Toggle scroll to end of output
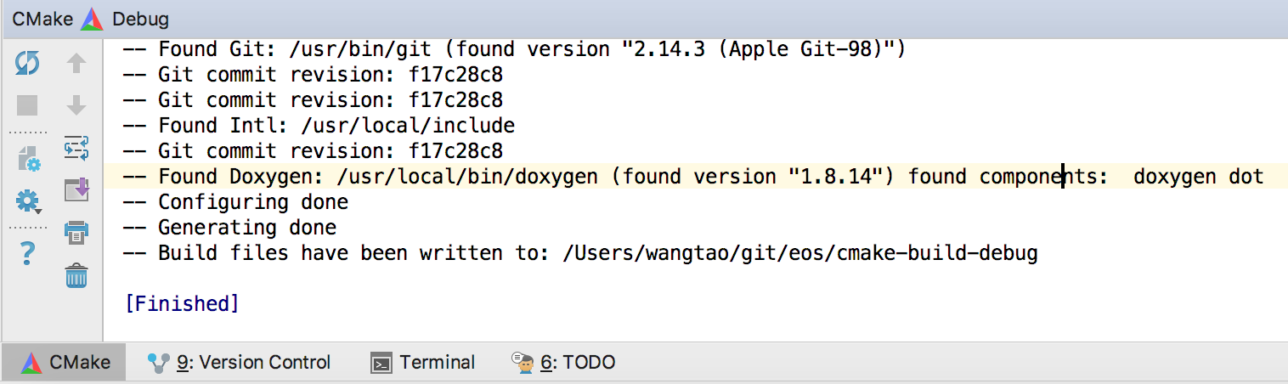 (76, 189)
